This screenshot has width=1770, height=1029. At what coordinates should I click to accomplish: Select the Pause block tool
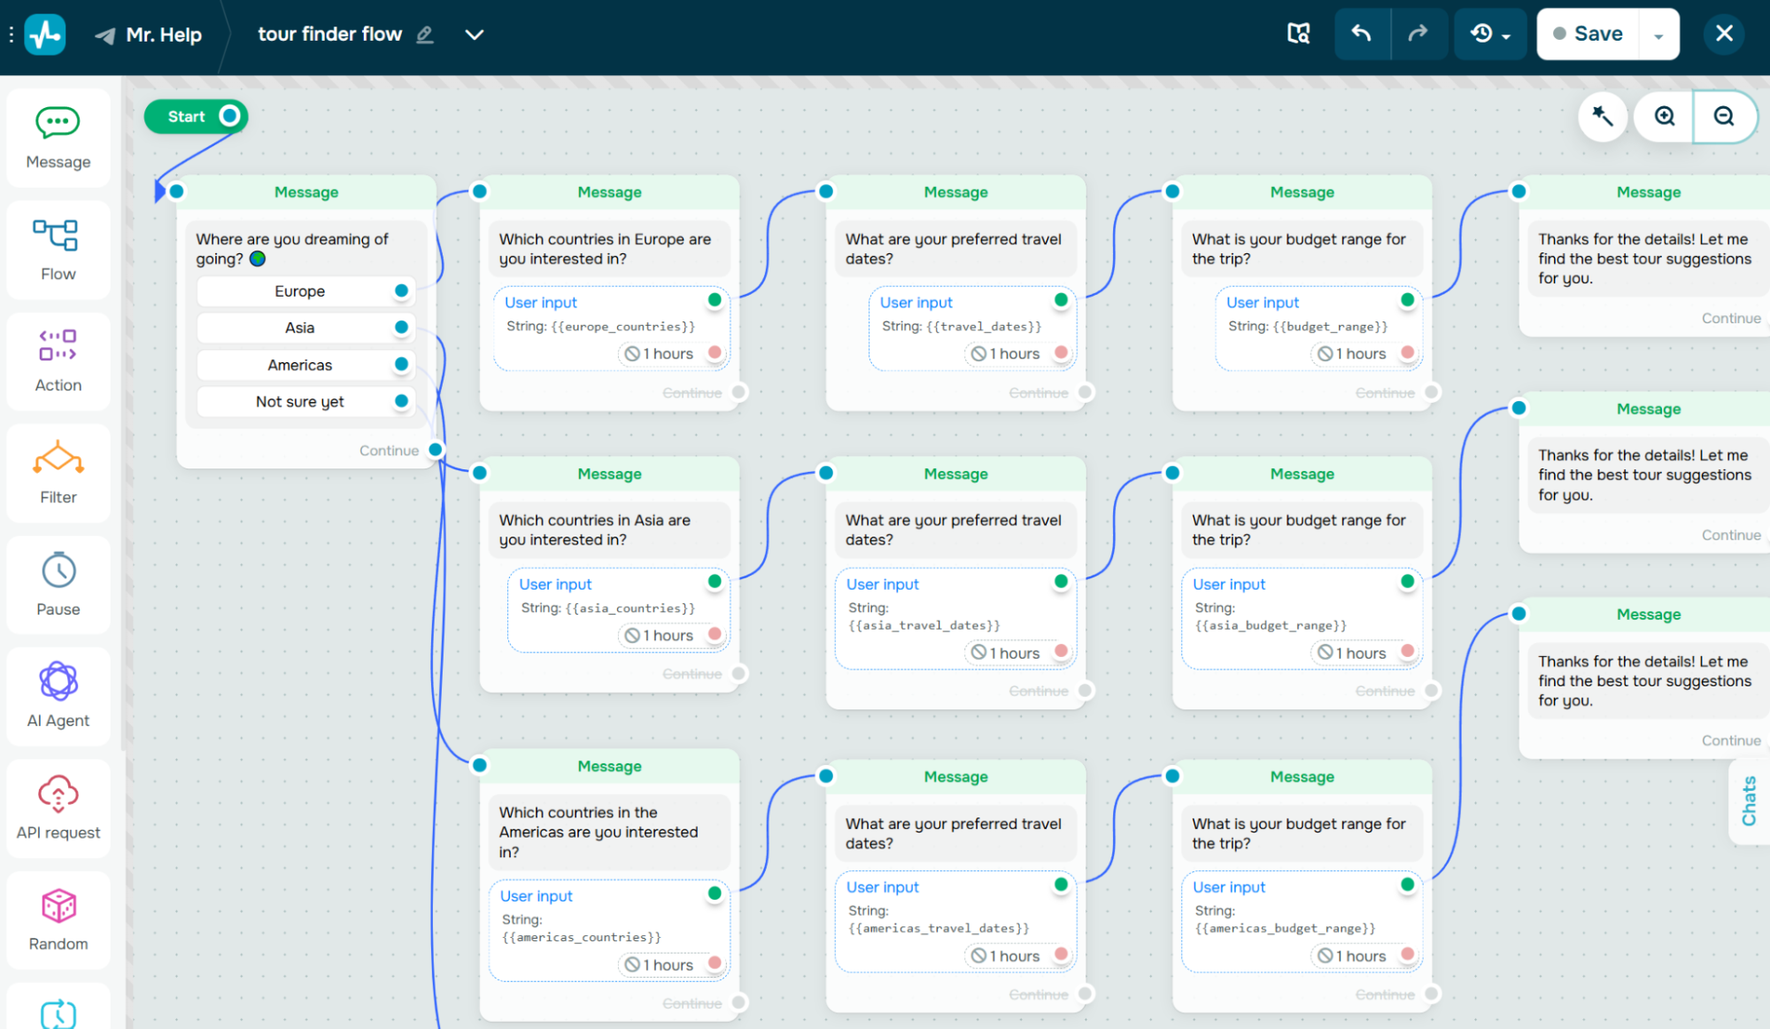(x=58, y=584)
